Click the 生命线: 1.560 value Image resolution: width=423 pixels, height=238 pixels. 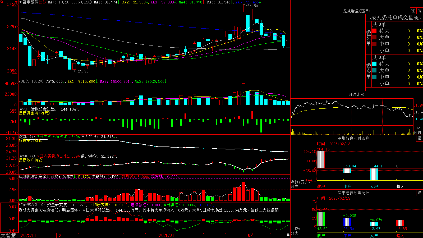click(x=105, y=176)
